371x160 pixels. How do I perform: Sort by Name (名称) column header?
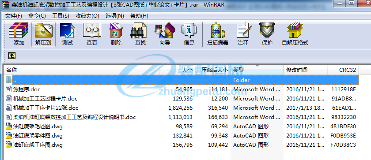click(82, 70)
